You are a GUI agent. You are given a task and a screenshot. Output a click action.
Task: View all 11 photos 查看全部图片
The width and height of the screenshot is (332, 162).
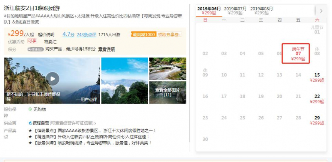coord(168,93)
